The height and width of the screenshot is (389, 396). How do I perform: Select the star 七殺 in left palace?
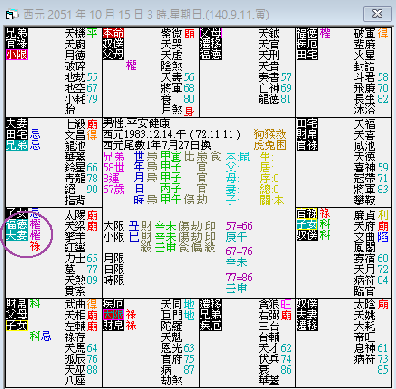click(75, 124)
